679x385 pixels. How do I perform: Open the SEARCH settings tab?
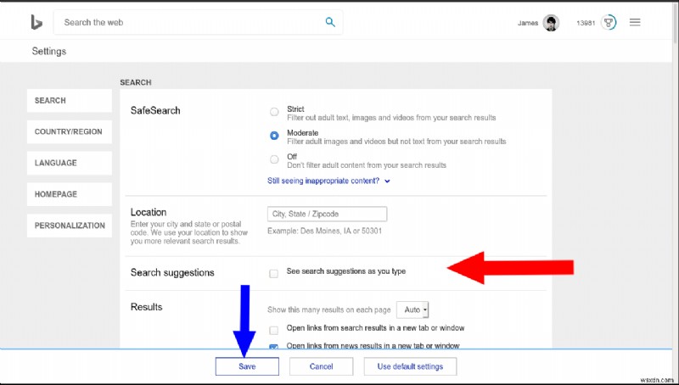point(70,100)
